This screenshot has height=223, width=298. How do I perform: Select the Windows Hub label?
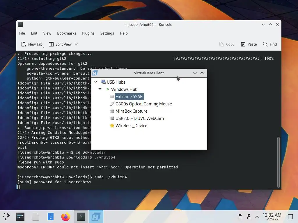[124, 89]
